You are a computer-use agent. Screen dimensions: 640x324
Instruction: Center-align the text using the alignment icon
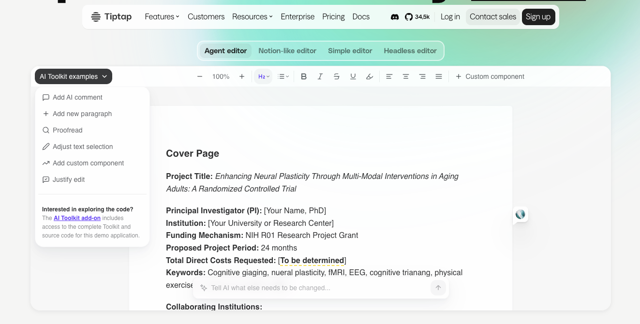(405, 76)
